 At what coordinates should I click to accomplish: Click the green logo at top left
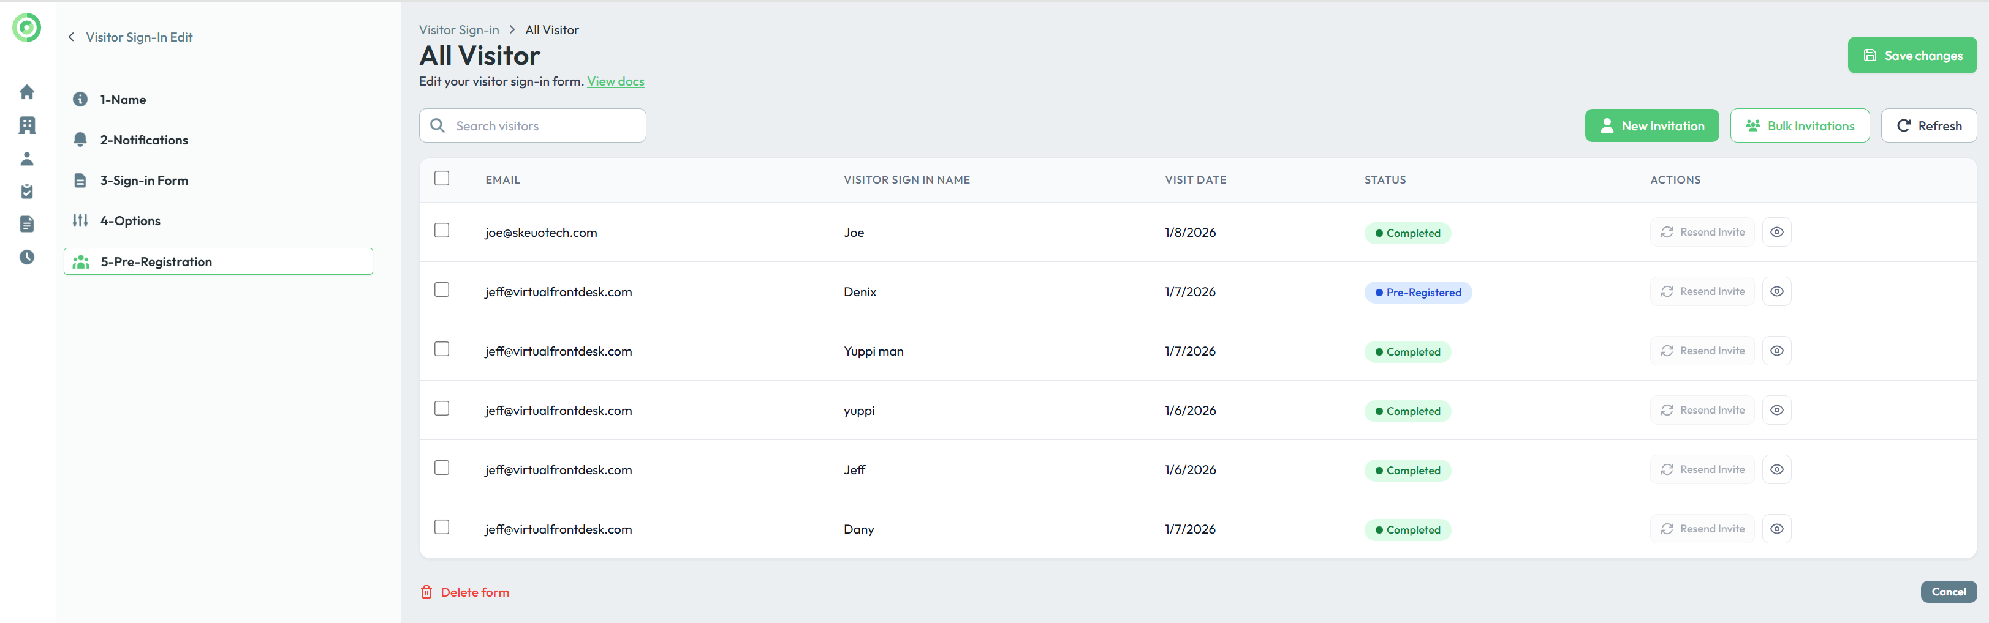click(x=27, y=28)
